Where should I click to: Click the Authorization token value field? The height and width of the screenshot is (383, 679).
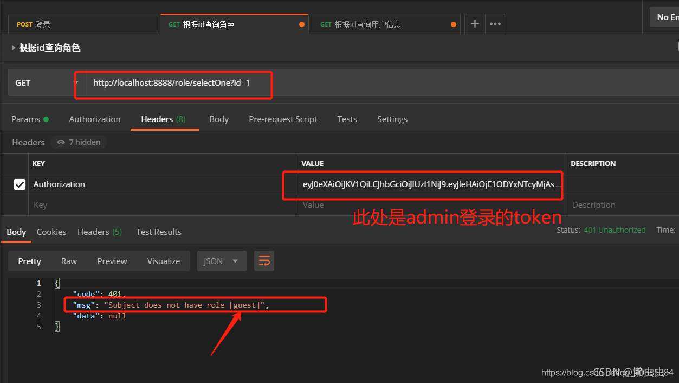click(432, 184)
